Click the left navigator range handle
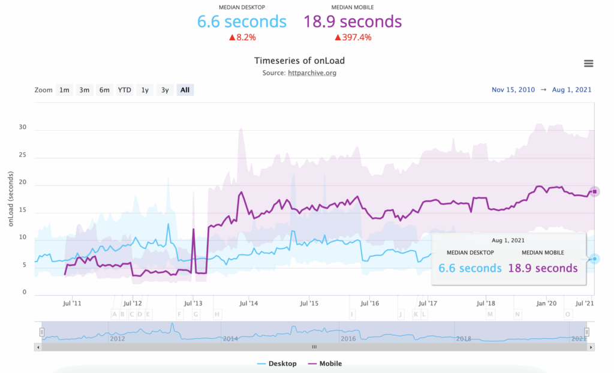 [x=42, y=332]
